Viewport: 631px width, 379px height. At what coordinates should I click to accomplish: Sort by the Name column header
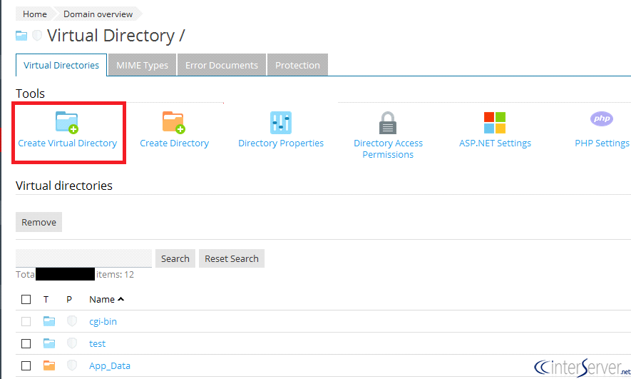click(x=107, y=299)
